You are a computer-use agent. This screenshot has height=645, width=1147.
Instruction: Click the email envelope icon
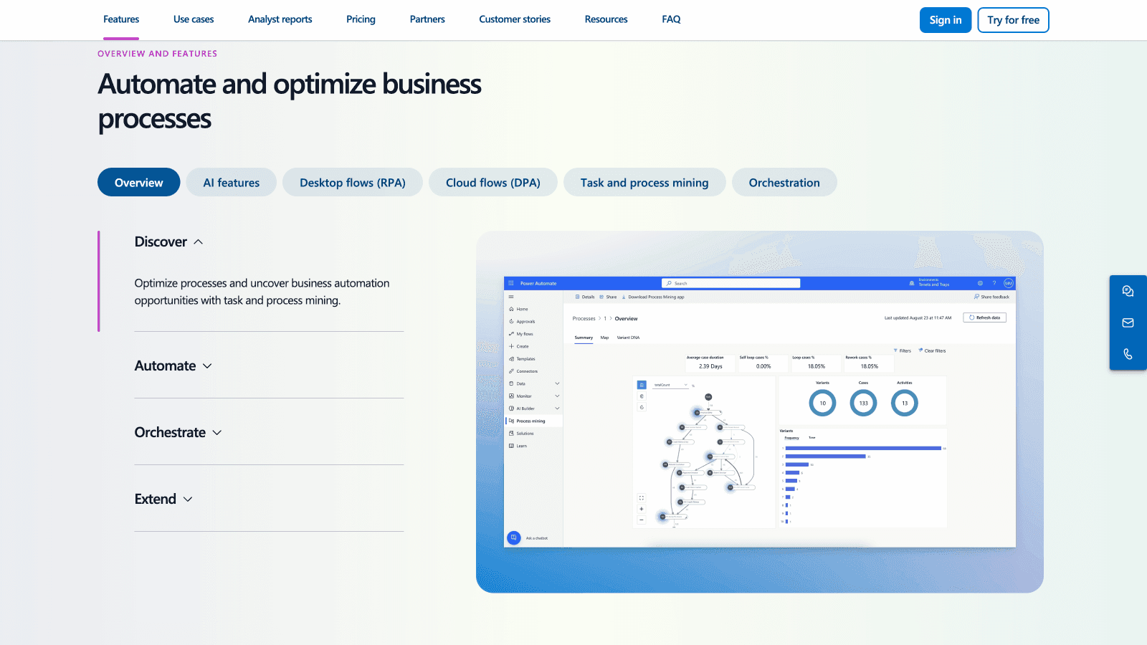(x=1128, y=322)
